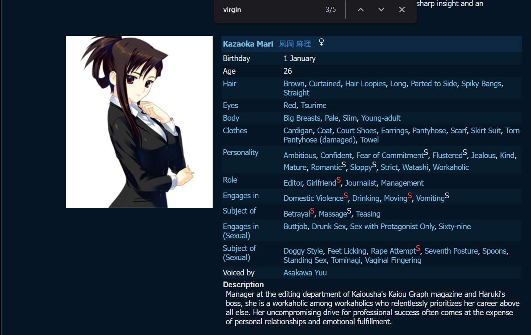
Task: Open the Personality category label link
Action: click(x=240, y=152)
